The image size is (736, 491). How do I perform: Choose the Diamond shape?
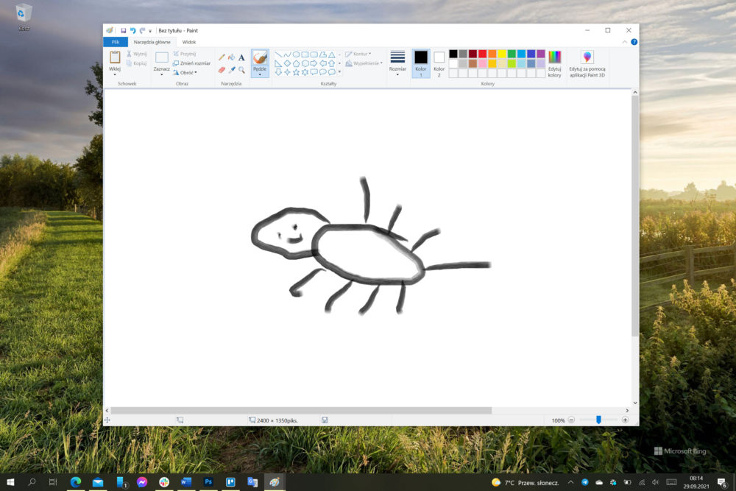point(287,63)
